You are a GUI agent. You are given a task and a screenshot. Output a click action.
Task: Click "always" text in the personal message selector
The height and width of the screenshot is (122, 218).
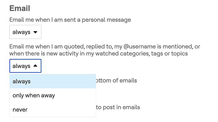pyautogui.click(x=21, y=32)
